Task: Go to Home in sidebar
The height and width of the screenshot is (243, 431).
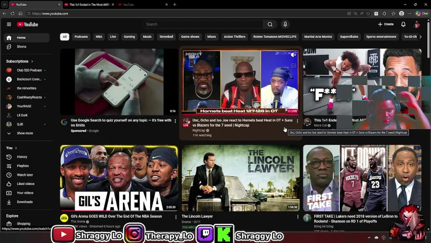Action: click(x=27, y=38)
